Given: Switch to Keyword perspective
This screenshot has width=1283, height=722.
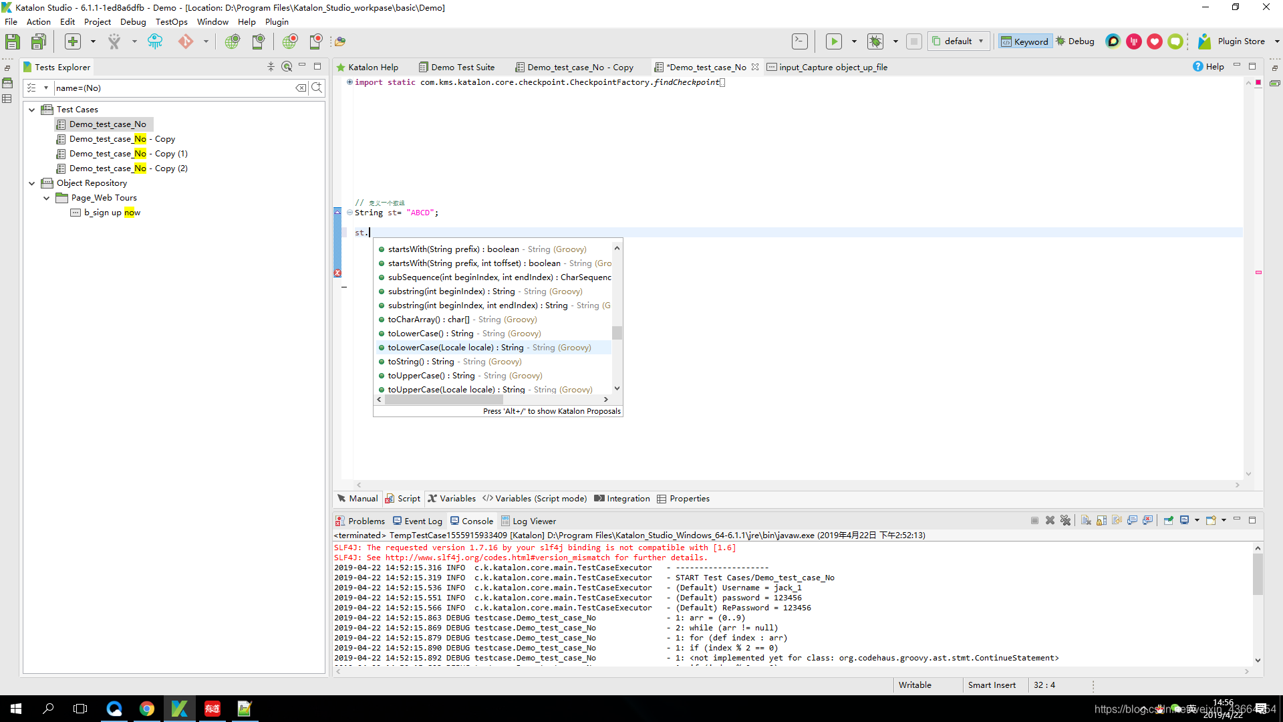Looking at the screenshot, I should tap(1025, 41).
